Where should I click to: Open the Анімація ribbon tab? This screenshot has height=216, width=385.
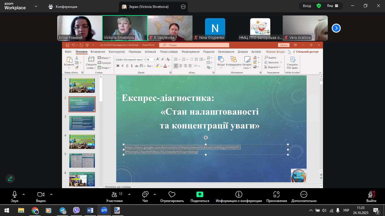(150, 52)
